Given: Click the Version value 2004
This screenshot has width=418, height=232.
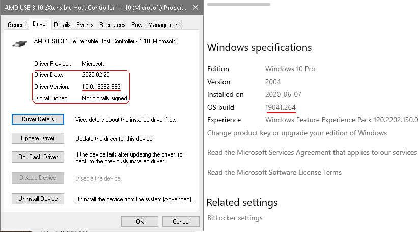Looking at the screenshot, I should coord(273,82).
